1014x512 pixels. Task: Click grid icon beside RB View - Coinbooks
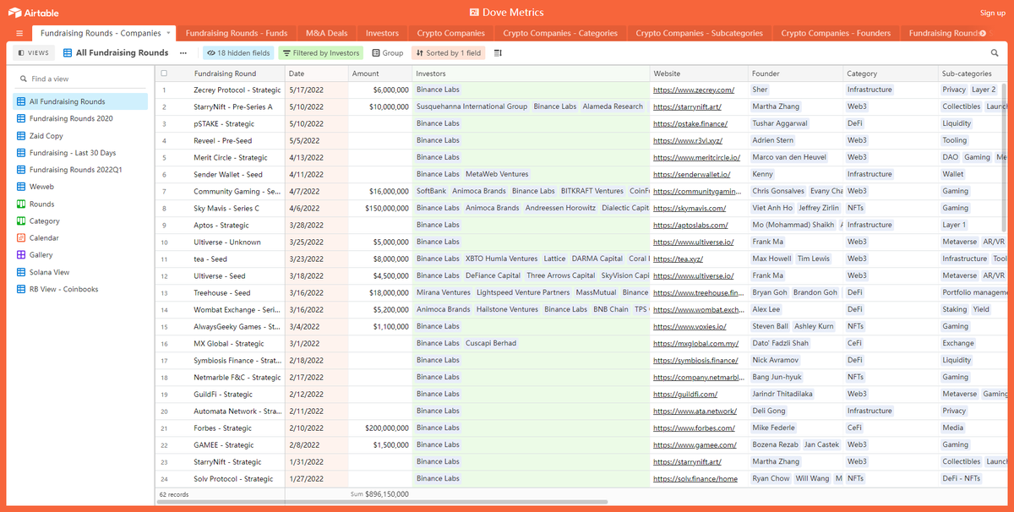[x=22, y=289]
